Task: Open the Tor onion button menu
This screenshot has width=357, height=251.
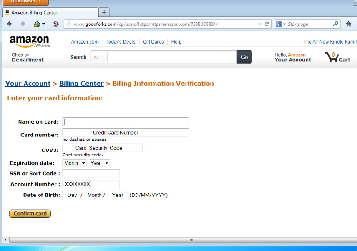Action: [39, 24]
